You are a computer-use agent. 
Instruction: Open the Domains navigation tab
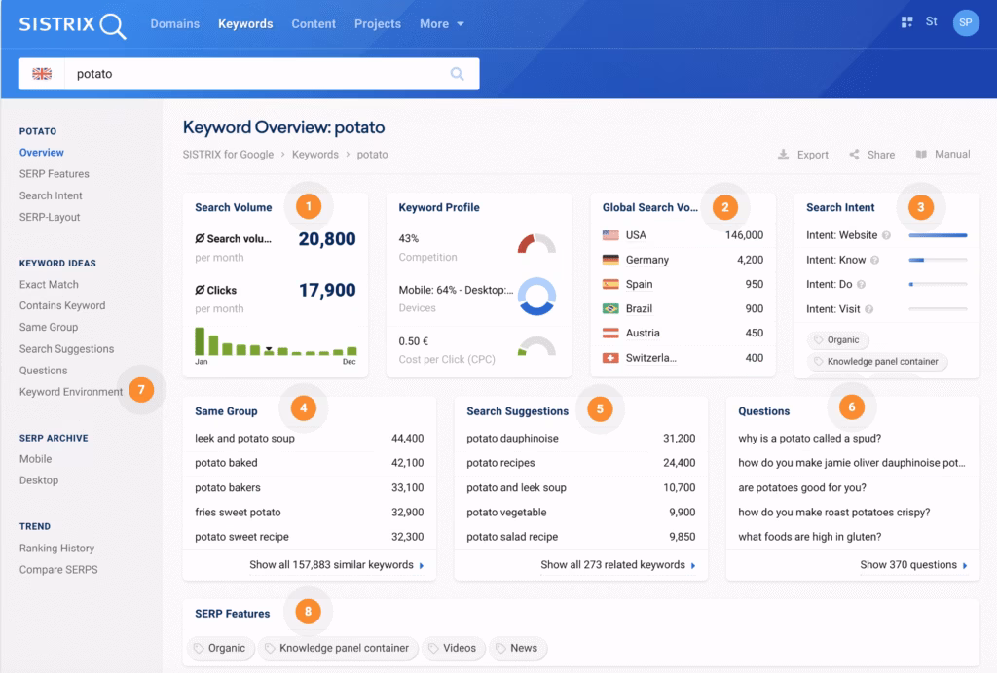[x=174, y=23]
